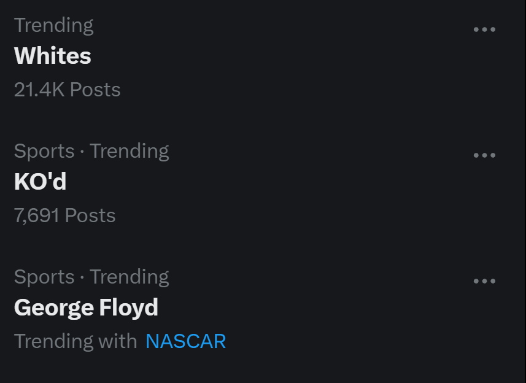526x383 pixels.
Task: Click the word Posts beside 21.4K
Action: 95,90
